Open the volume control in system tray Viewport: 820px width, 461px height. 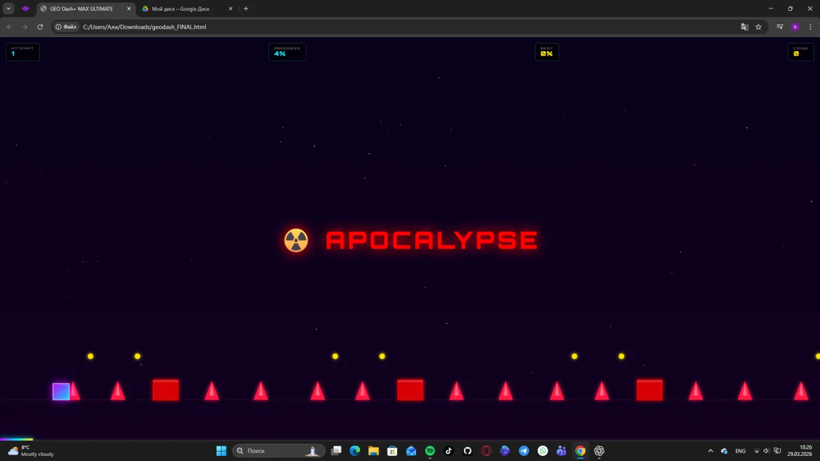766,451
